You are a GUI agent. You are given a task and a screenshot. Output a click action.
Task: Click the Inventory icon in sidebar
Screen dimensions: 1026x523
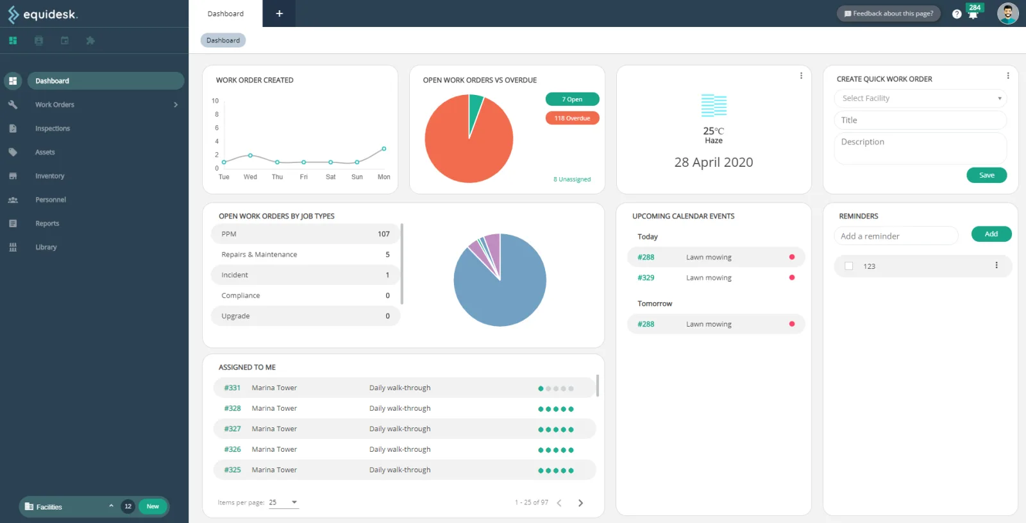[x=13, y=176]
